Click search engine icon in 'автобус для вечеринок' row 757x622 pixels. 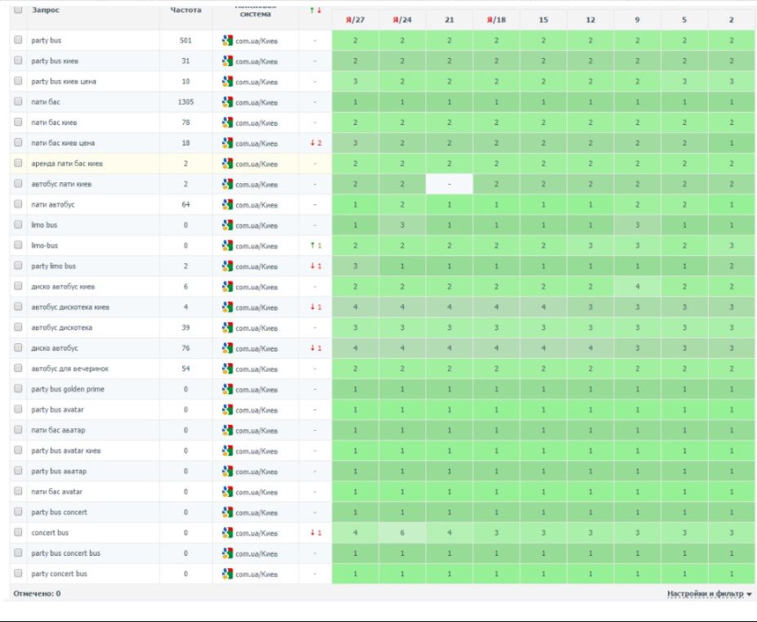click(x=227, y=369)
